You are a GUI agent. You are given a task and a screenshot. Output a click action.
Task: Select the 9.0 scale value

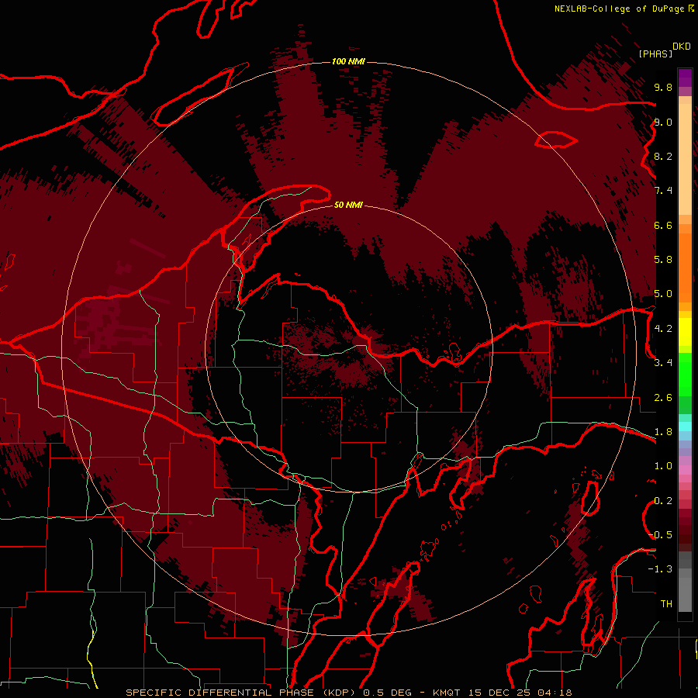[x=663, y=122]
